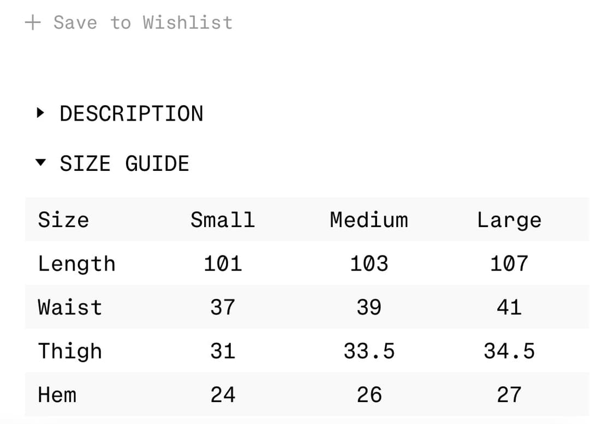Click the Medium thigh value 33.5
This screenshot has height=424, width=614.
369,351
